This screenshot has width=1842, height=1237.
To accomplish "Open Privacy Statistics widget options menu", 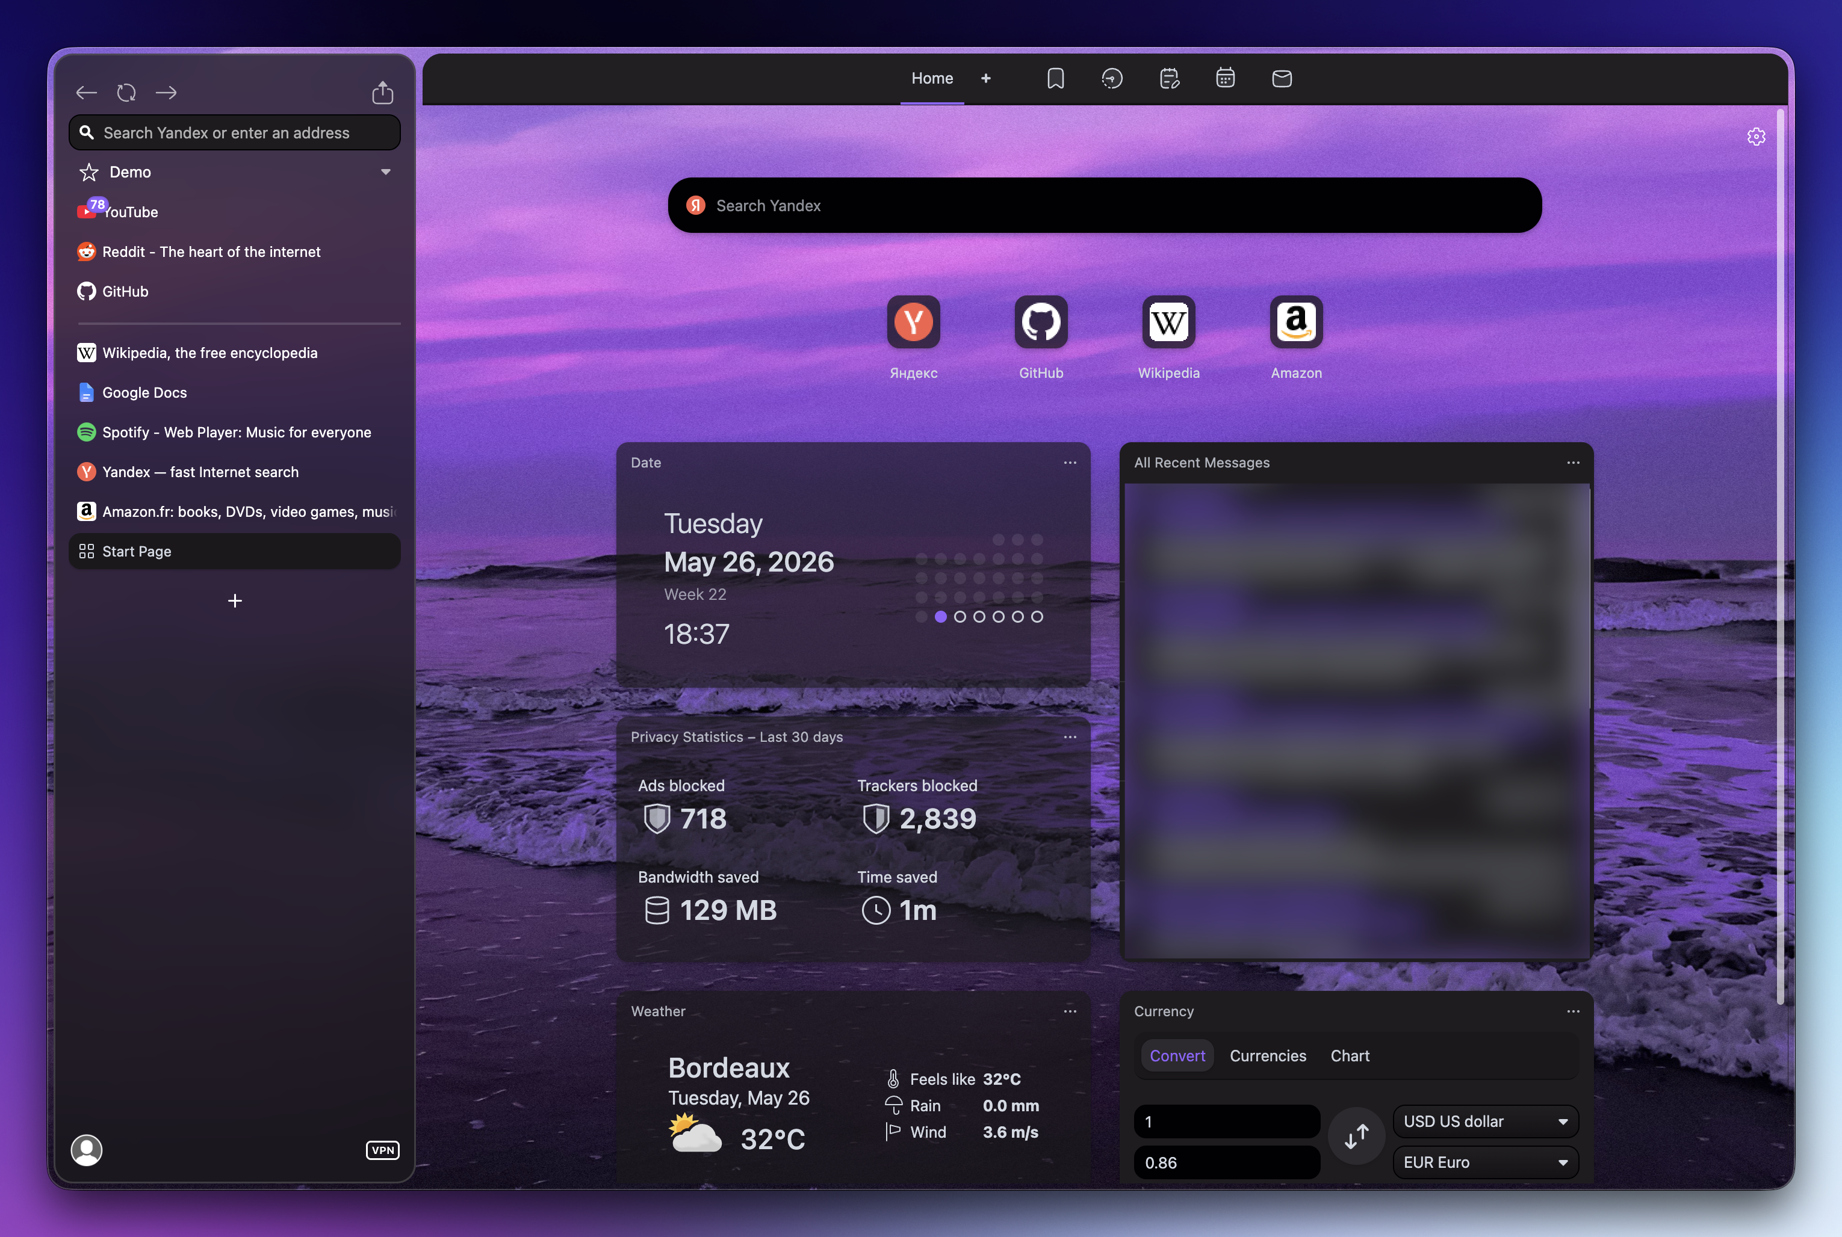I will coord(1070,737).
